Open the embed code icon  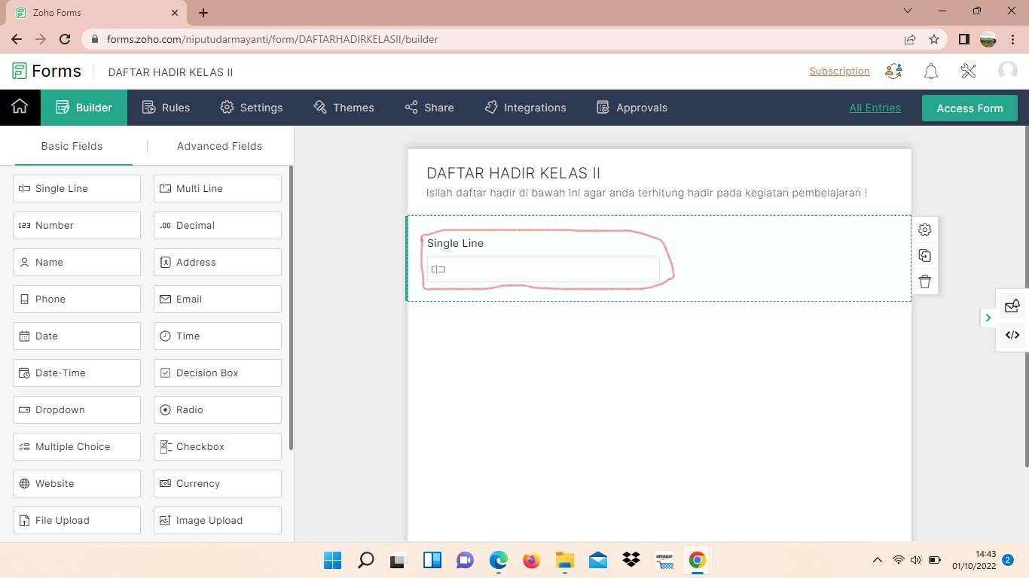pos(1012,335)
